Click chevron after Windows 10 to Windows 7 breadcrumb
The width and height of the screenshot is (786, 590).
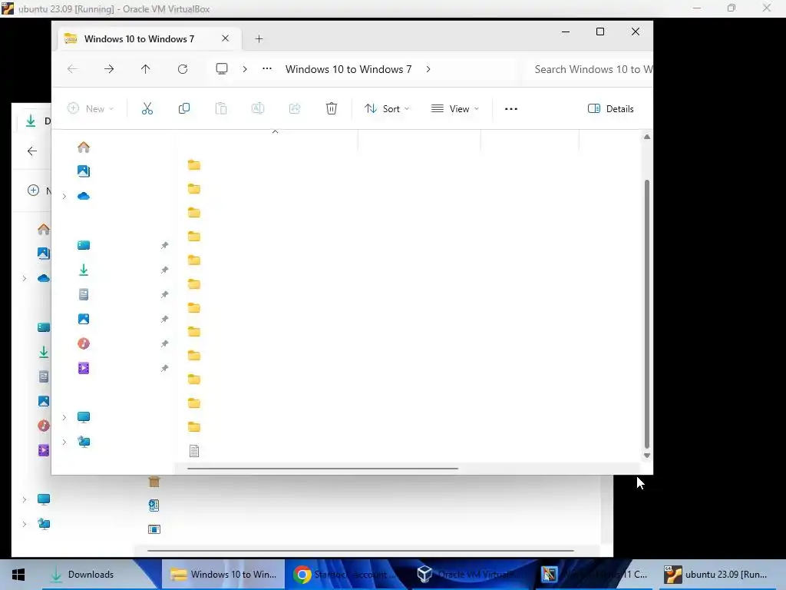(428, 69)
